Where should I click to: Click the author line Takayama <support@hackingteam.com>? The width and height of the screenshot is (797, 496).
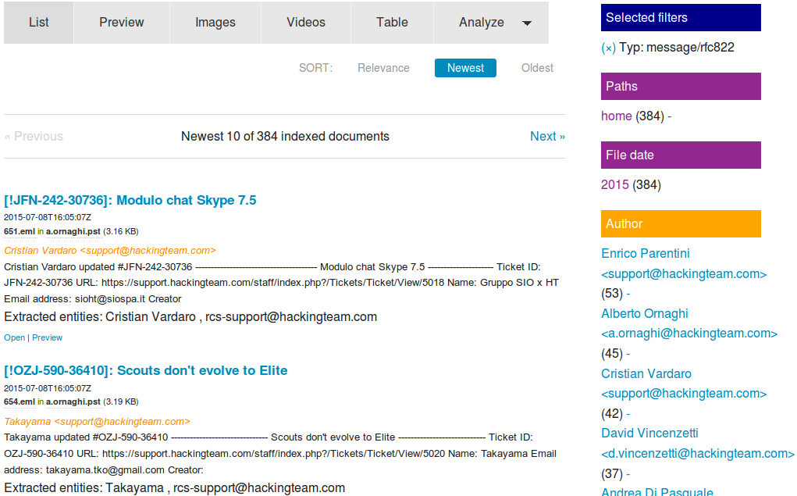coord(97,422)
